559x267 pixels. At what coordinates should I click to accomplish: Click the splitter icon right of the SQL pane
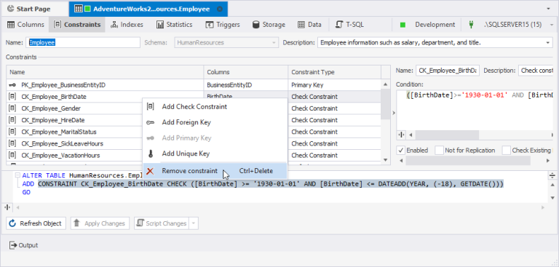(x=552, y=175)
